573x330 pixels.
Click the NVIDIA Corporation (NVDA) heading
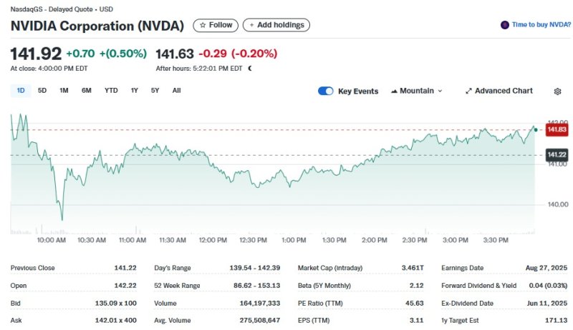[x=97, y=26]
